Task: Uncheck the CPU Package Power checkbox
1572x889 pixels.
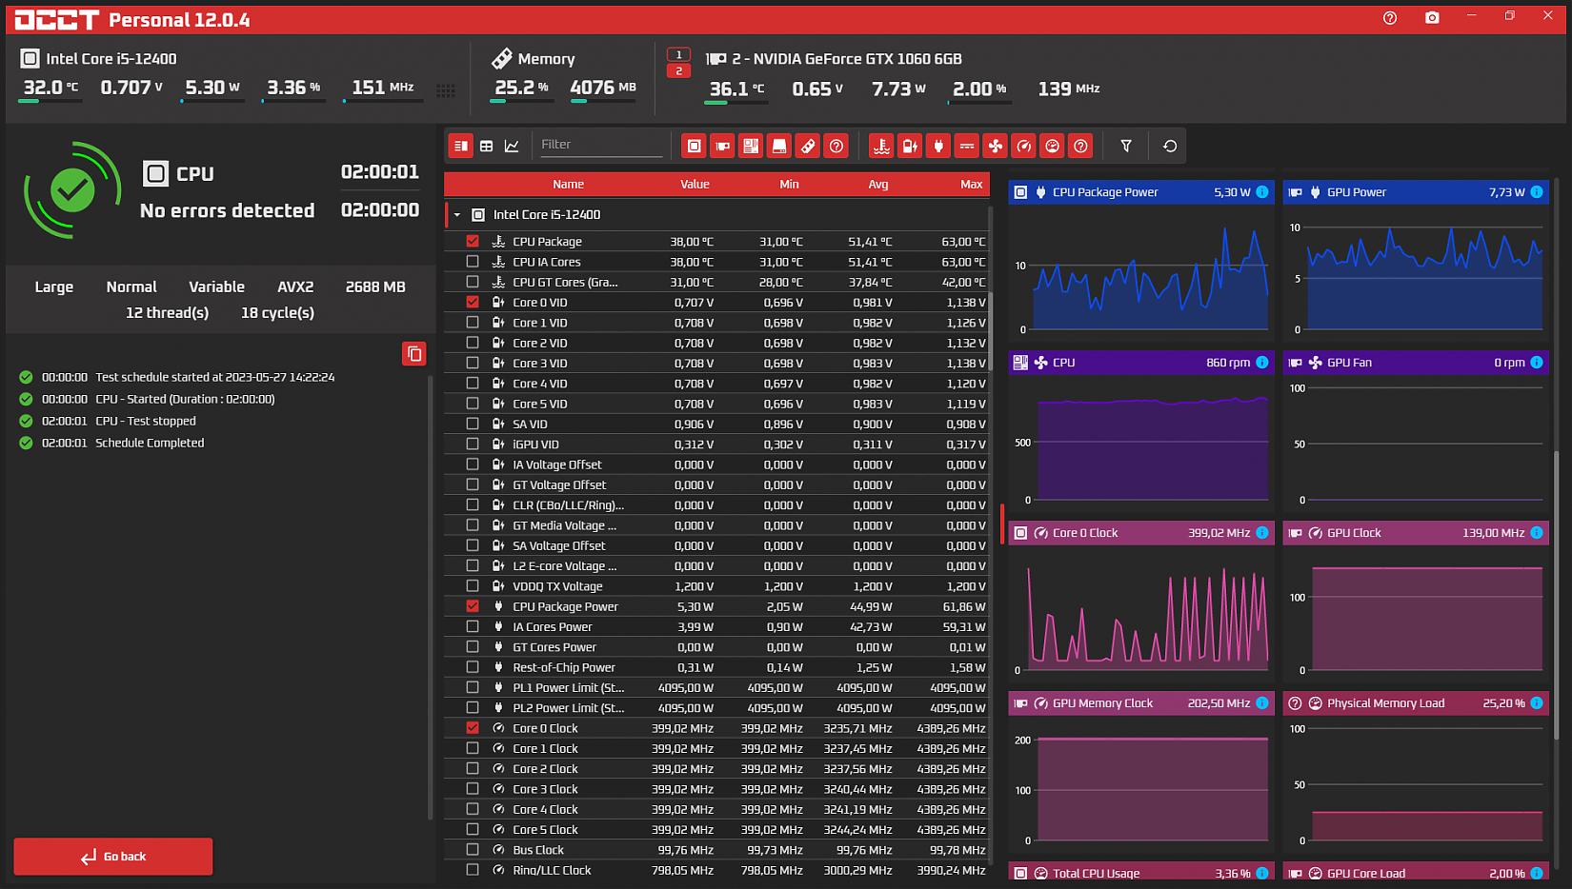Action: [x=473, y=606]
